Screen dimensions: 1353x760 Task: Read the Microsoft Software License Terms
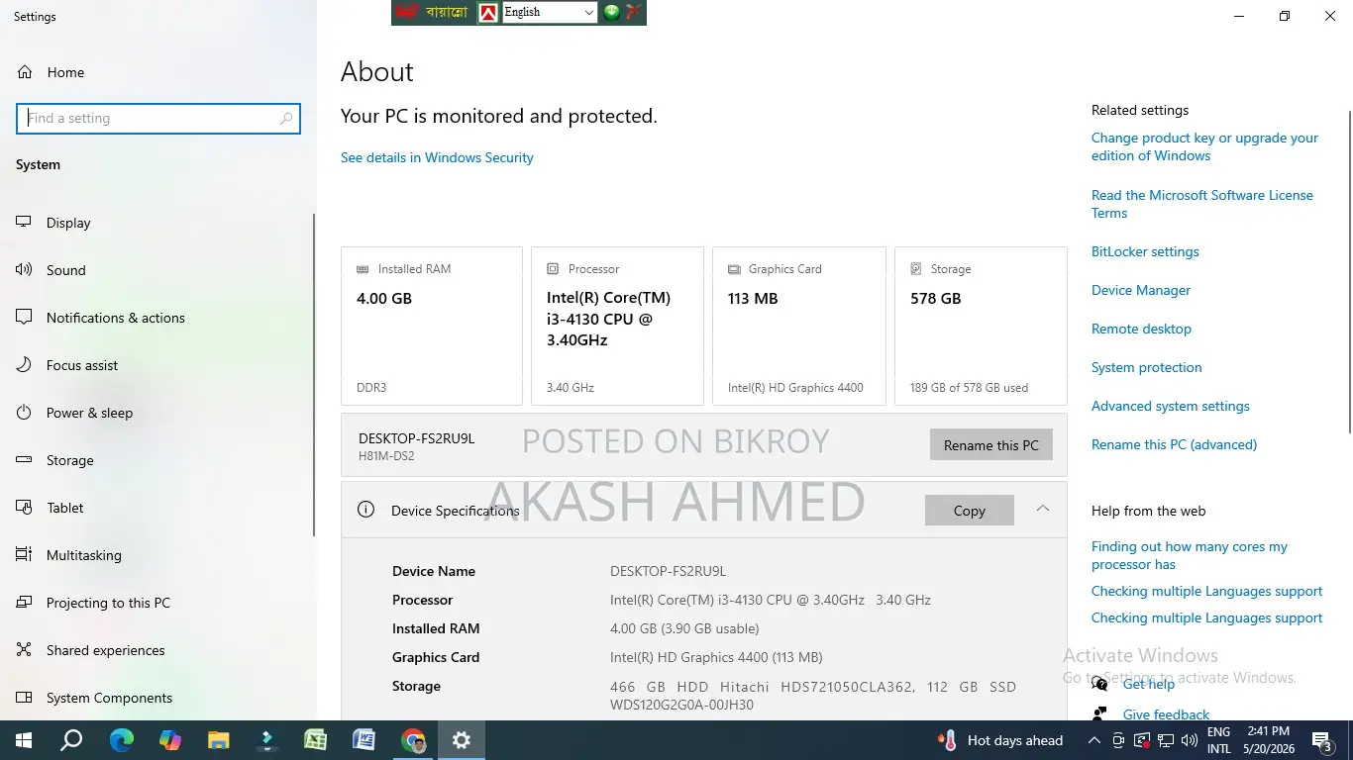pyautogui.click(x=1201, y=204)
